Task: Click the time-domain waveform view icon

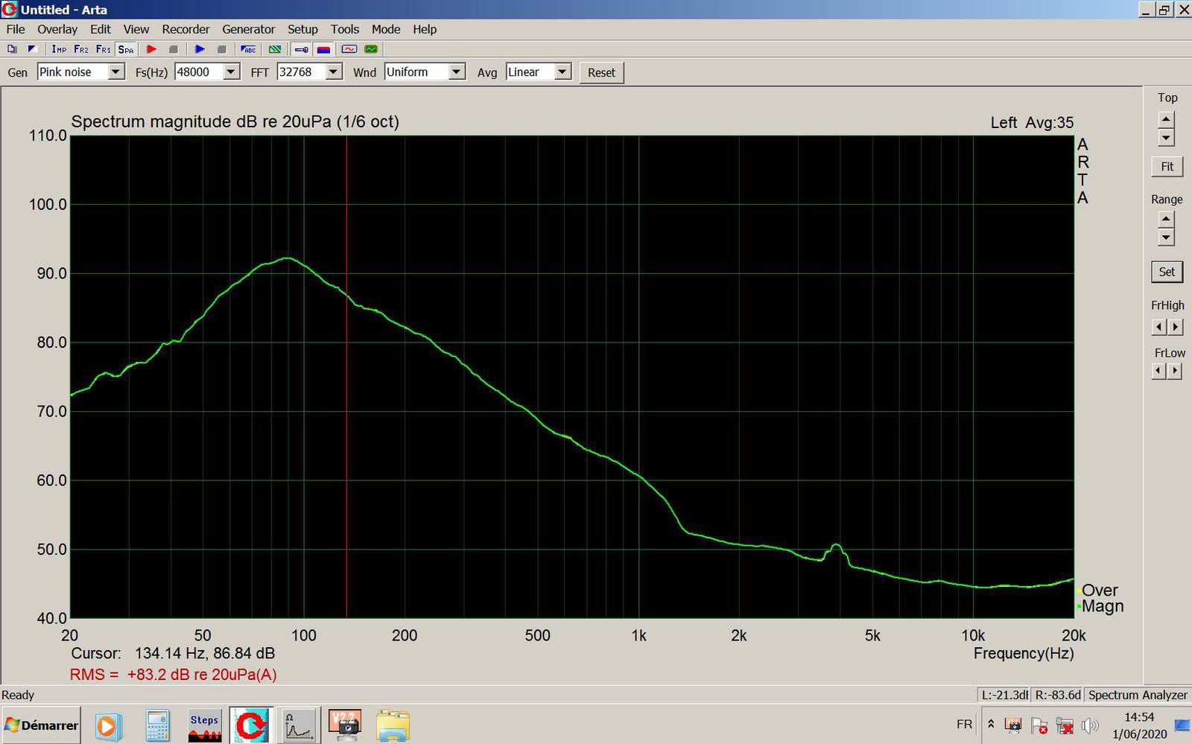Action: coord(349,49)
